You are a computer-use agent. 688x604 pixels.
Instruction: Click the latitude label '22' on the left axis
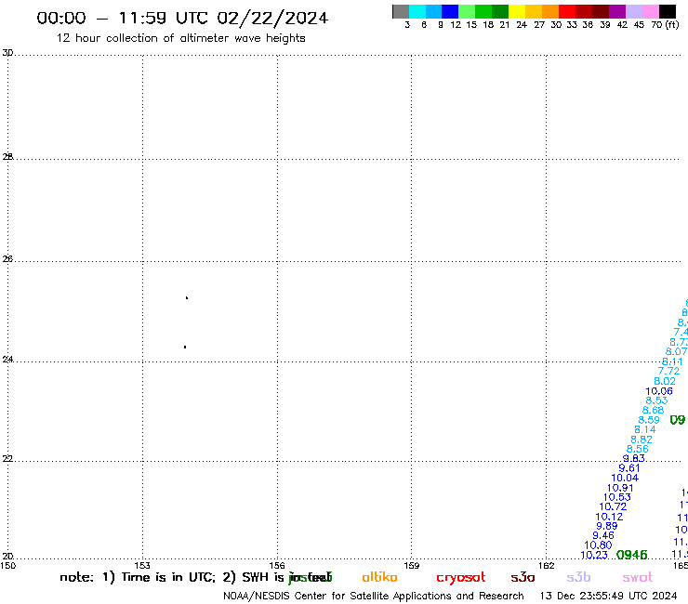[x=7, y=459]
